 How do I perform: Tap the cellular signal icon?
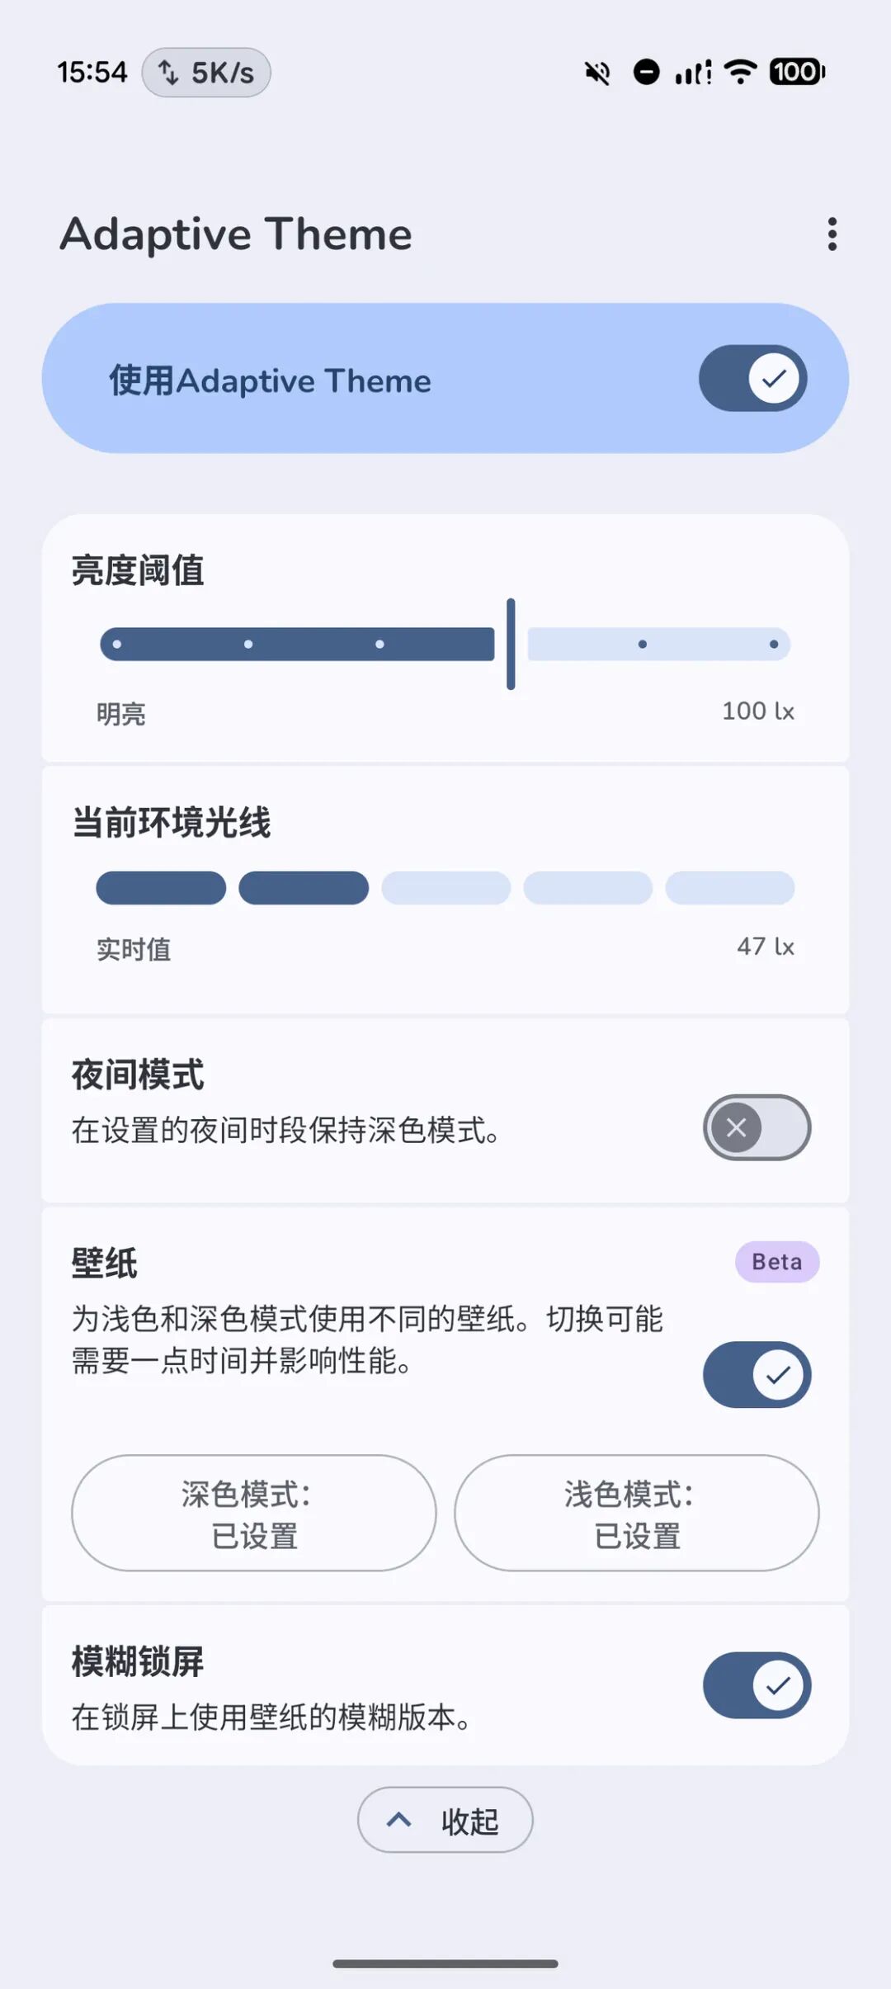[693, 73]
